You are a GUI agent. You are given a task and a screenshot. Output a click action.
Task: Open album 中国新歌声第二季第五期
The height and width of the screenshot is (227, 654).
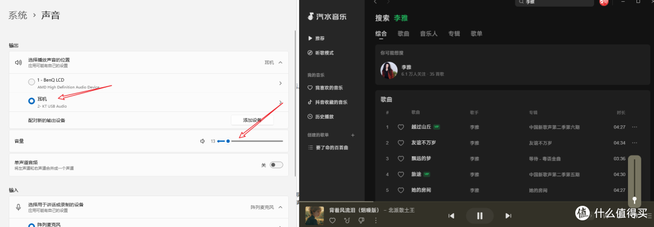click(x=554, y=174)
